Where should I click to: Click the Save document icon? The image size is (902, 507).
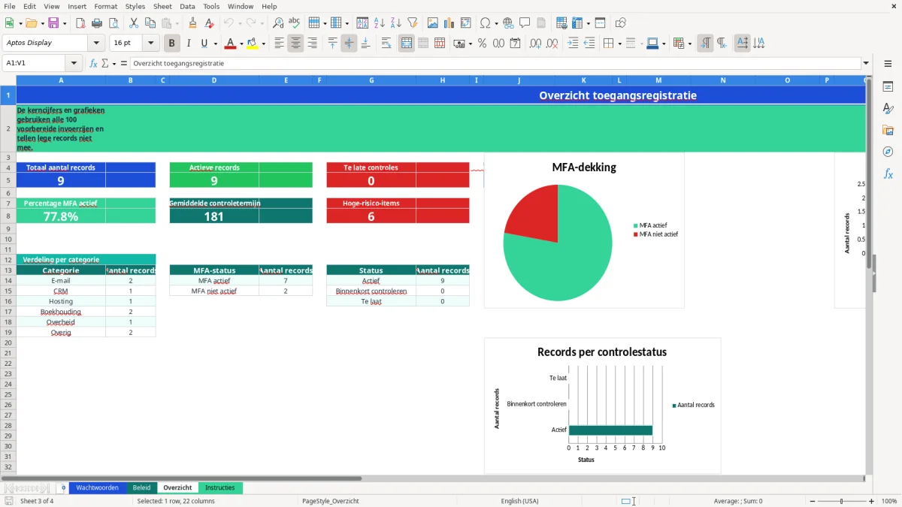point(53,23)
